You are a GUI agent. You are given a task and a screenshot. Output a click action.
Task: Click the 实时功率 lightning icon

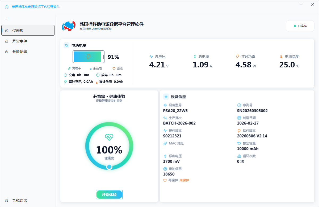[x=238, y=57]
